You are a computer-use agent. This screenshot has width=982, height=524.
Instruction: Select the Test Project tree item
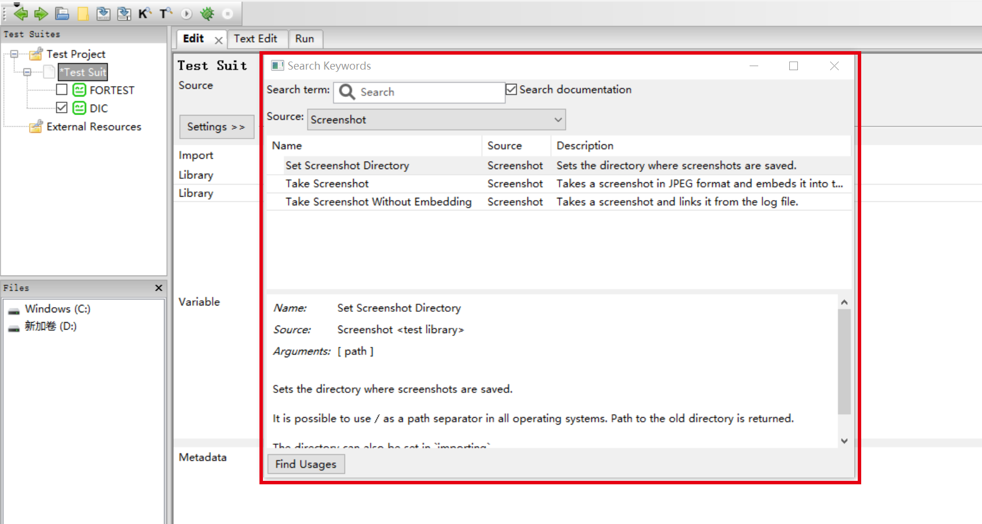point(76,54)
